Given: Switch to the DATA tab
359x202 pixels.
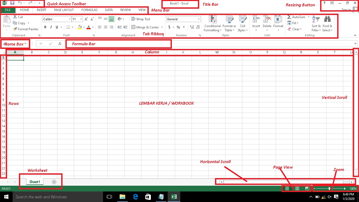Looking at the screenshot, I should [109, 10].
